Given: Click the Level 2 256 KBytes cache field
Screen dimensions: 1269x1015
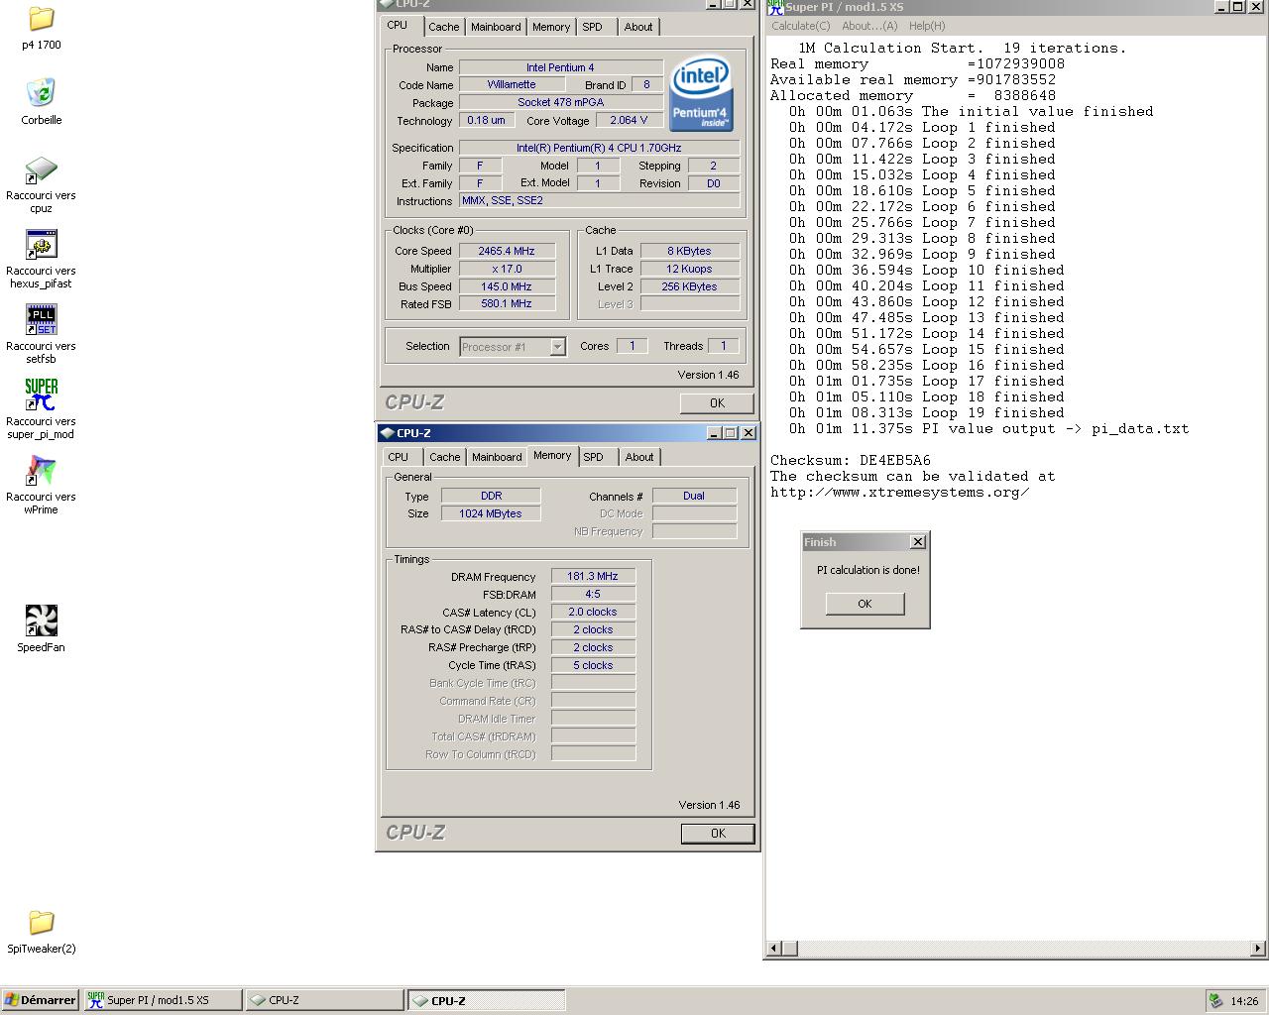Looking at the screenshot, I should pos(690,286).
